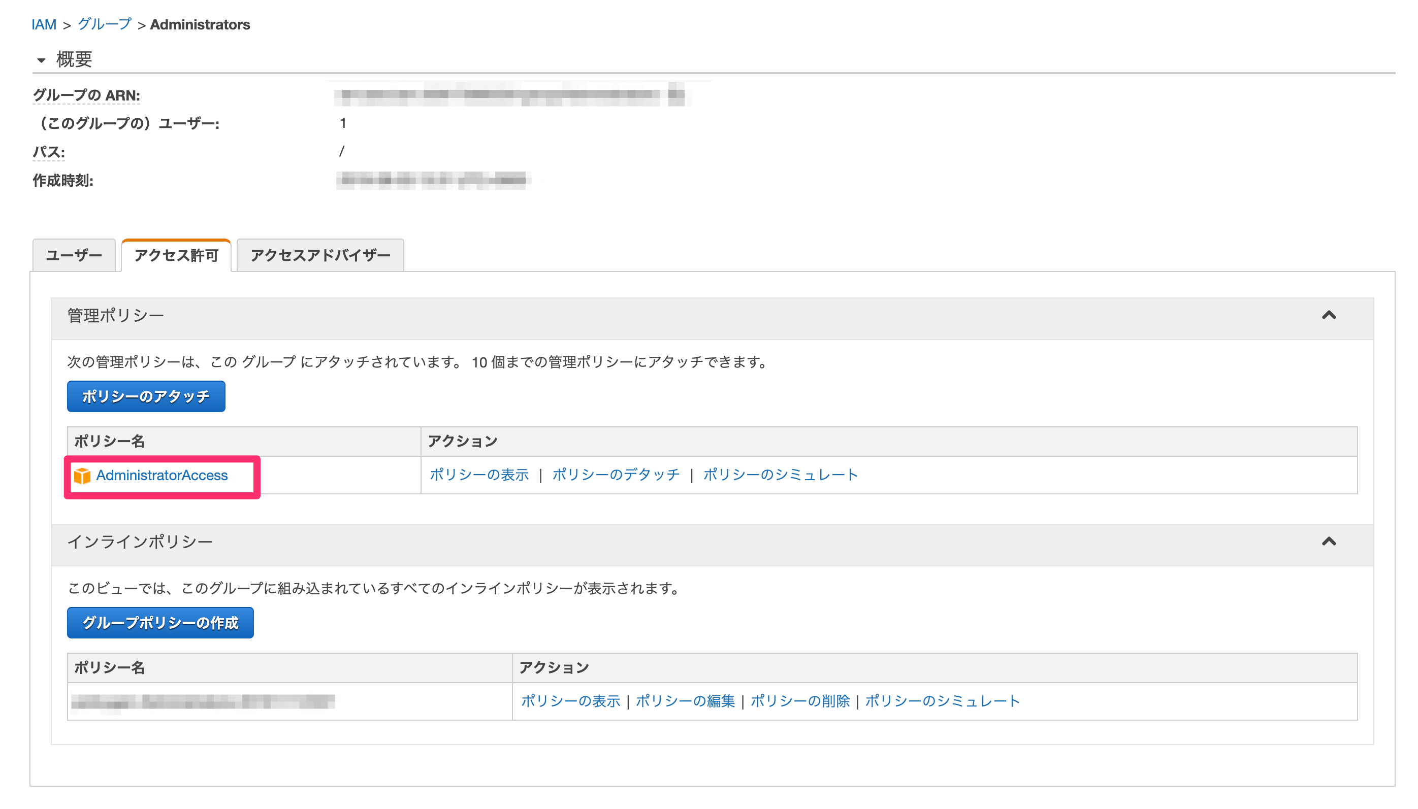
Task: Switch to the ユーザー tab
Action: tap(74, 256)
